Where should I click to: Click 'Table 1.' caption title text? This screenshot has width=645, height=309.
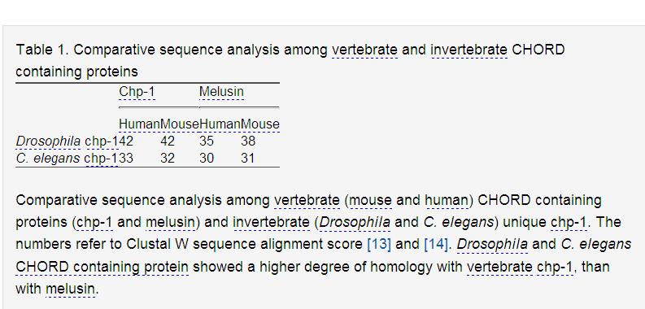click(43, 50)
